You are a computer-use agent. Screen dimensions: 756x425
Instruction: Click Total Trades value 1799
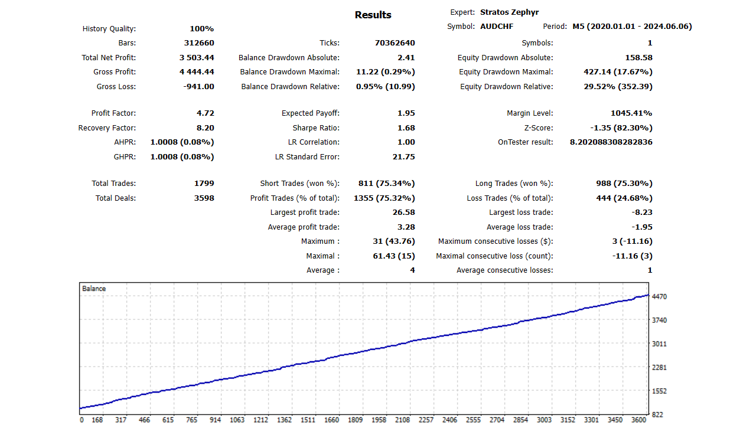click(204, 184)
